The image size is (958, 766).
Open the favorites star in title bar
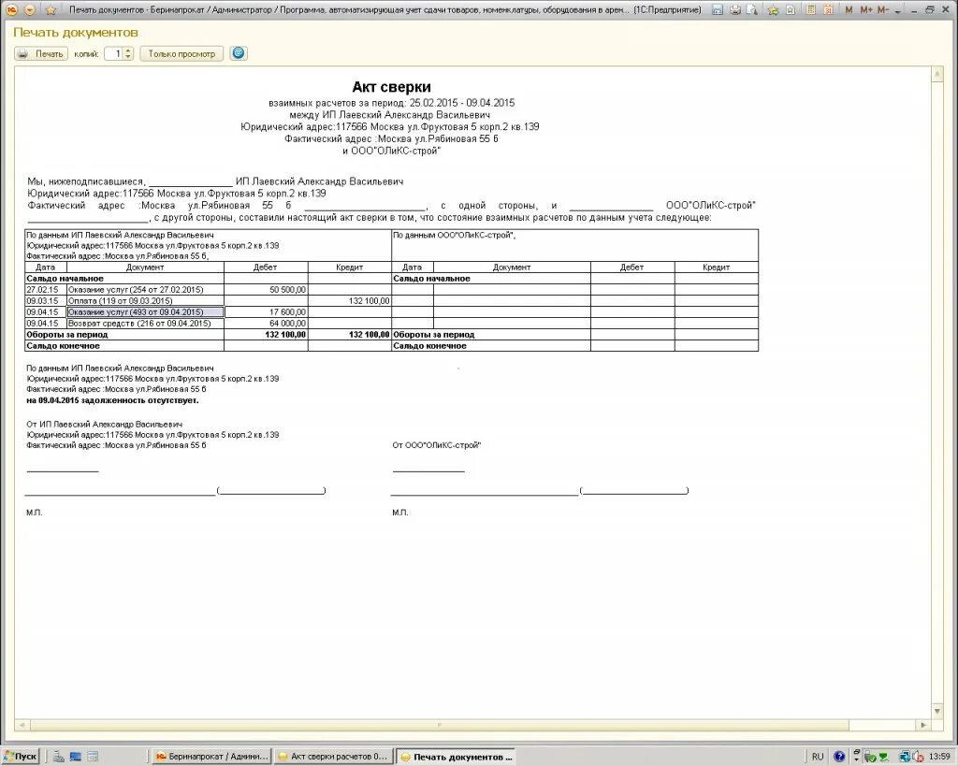click(51, 9)
